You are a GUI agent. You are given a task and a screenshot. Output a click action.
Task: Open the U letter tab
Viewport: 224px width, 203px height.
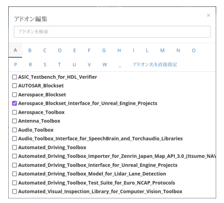[74, 64]
